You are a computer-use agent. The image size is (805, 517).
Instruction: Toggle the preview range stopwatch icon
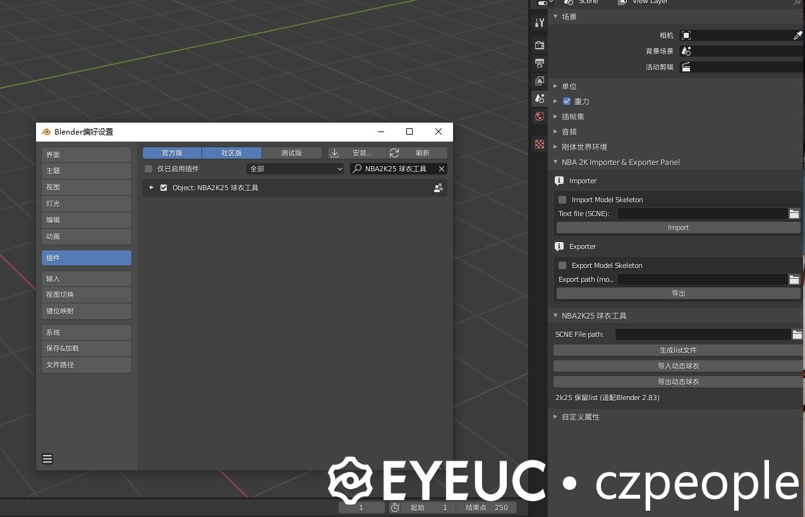pos(395,508)
